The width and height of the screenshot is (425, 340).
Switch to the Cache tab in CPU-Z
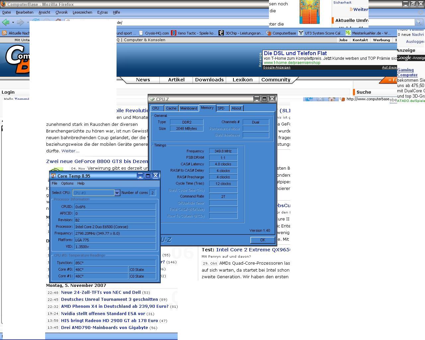click(171, 108)
